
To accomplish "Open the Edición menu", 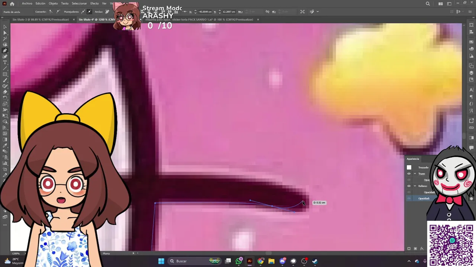I will [41, 3].
